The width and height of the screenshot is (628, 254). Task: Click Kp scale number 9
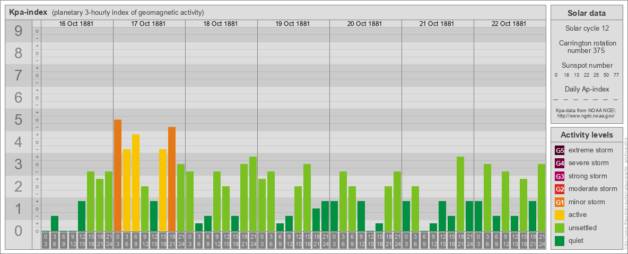(19, 31)
